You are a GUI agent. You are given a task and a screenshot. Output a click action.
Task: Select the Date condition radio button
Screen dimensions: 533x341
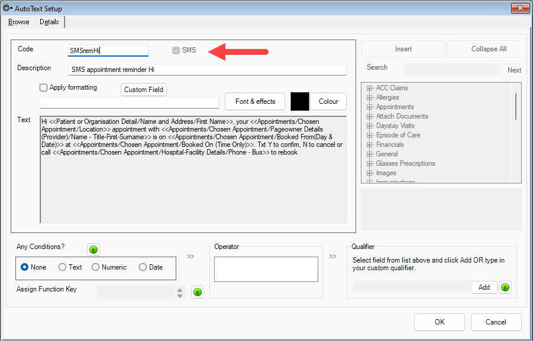click(143, 267)
